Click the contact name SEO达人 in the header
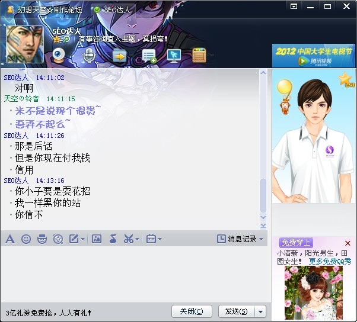The width and height of the screenshot is (357, 322). click(x=66, y=31)
